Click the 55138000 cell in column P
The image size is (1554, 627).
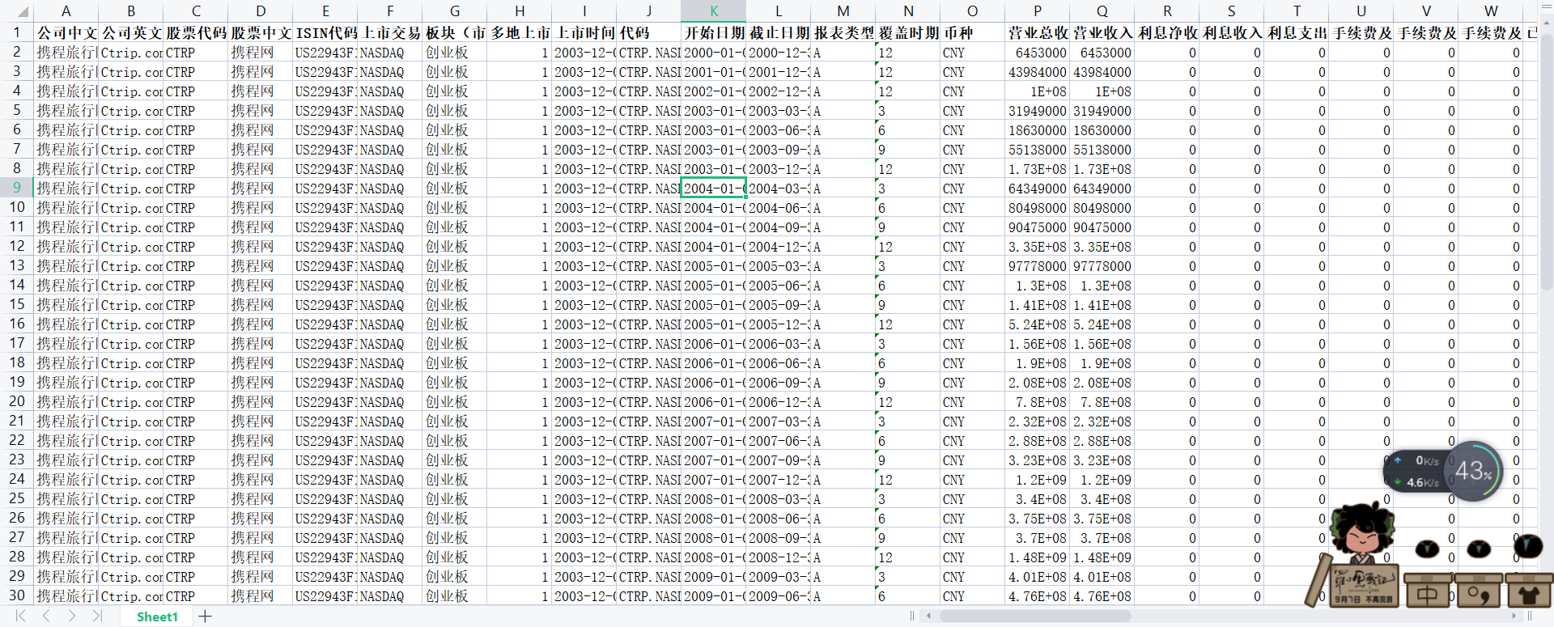pyautogui.click(x=1038, y=149)
